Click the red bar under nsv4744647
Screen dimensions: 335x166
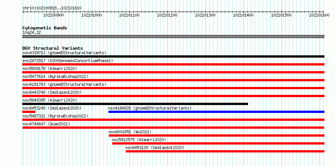(173, 128)
